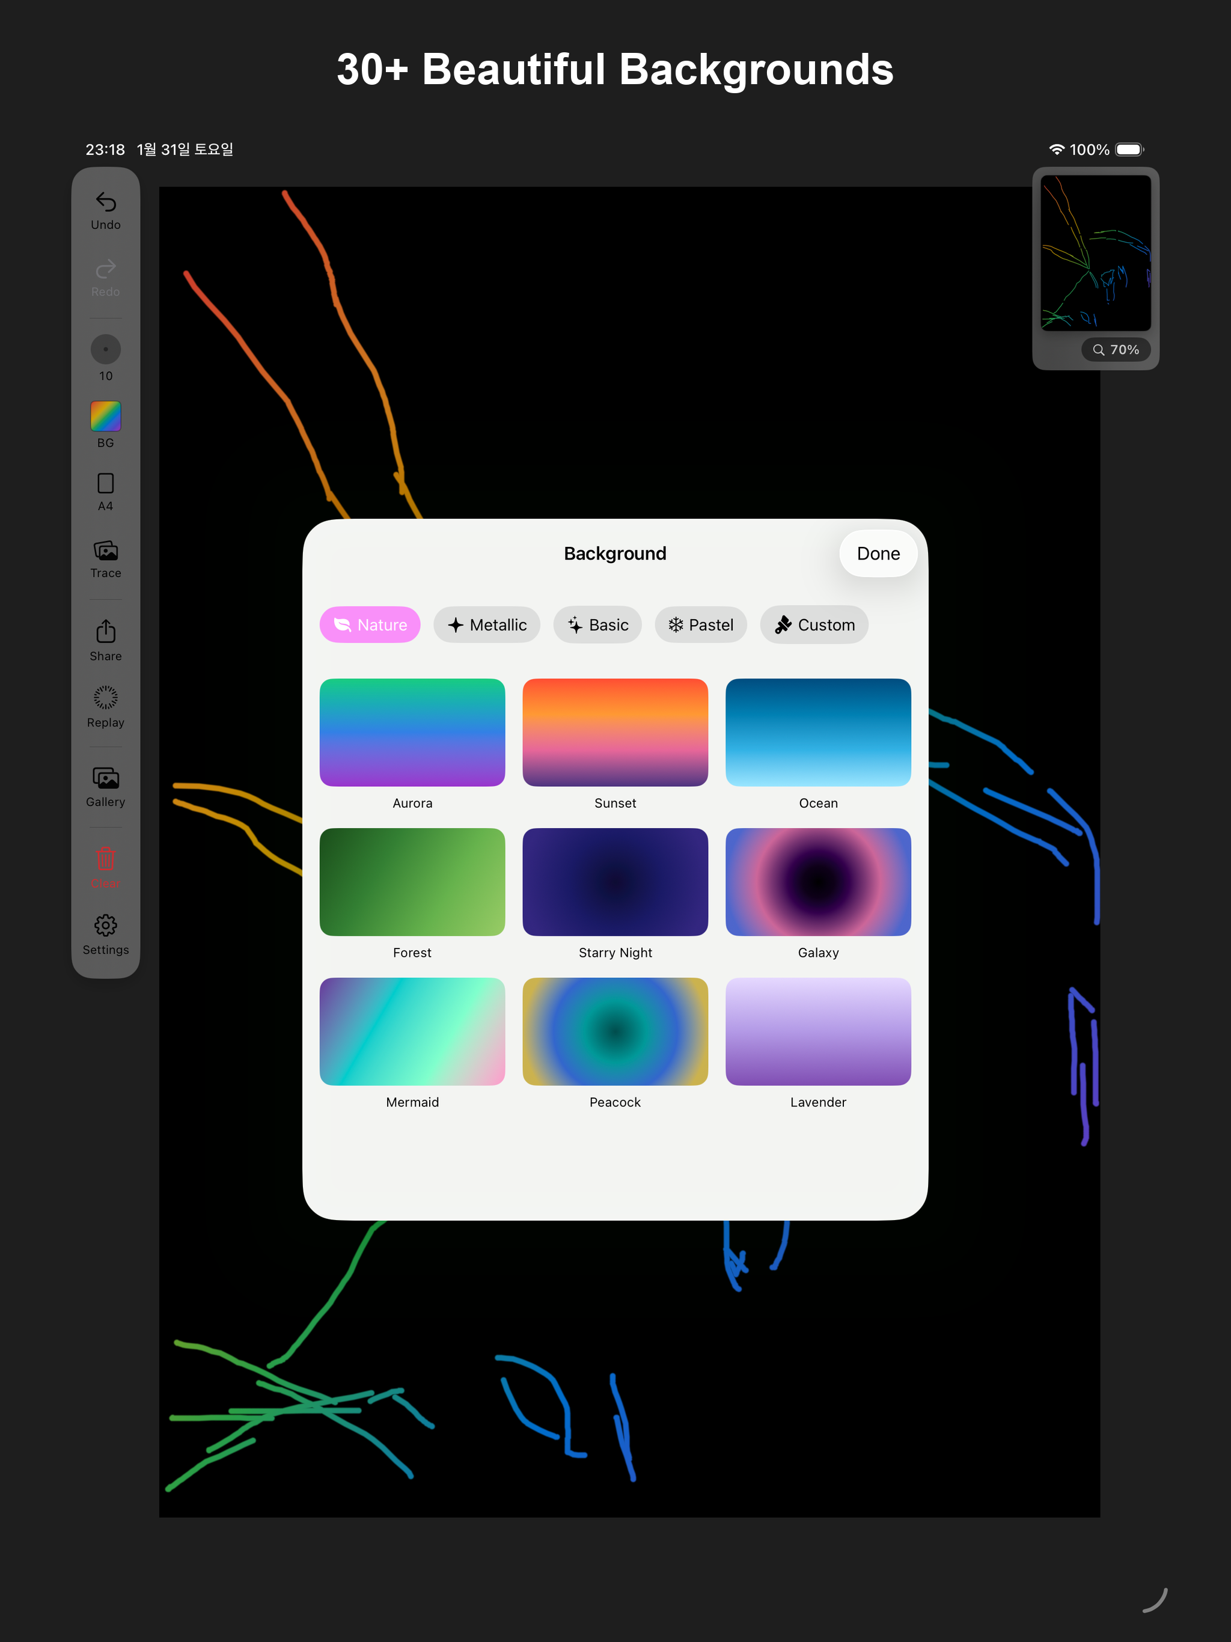Open the Trace image tool

click(105, 560)
